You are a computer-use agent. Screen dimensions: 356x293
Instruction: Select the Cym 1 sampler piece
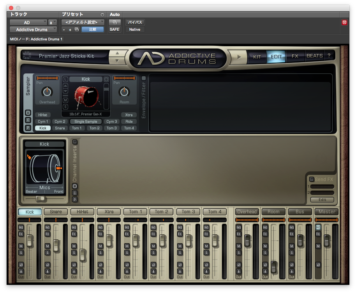click(x=43, y=122)
